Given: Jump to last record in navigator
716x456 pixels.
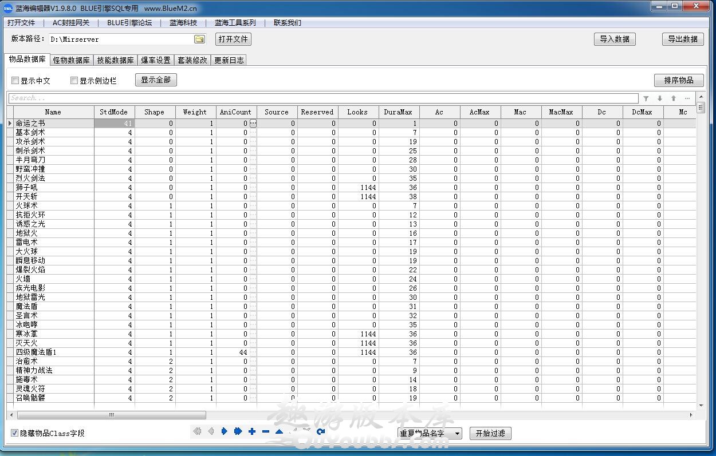Looking at the screenshot, I should [x=238, y=431].
